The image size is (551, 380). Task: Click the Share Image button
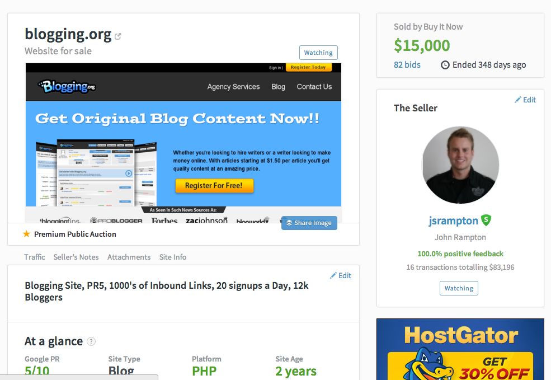(309, 223)
